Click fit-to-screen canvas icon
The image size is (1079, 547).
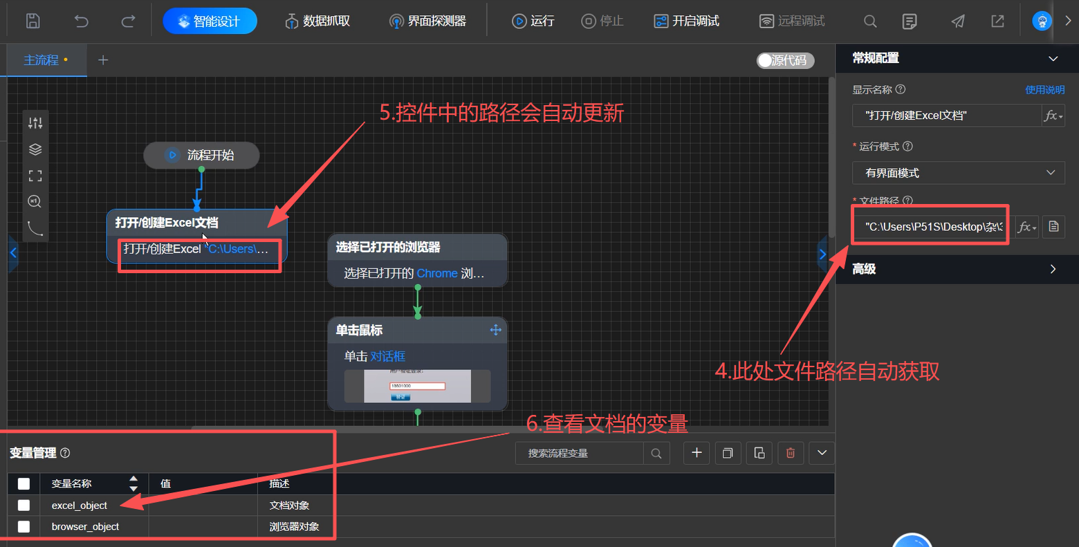35,176
